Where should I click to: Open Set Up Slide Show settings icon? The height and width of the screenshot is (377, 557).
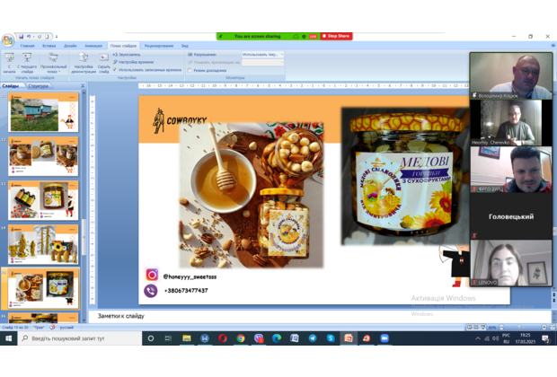[84, 58]
